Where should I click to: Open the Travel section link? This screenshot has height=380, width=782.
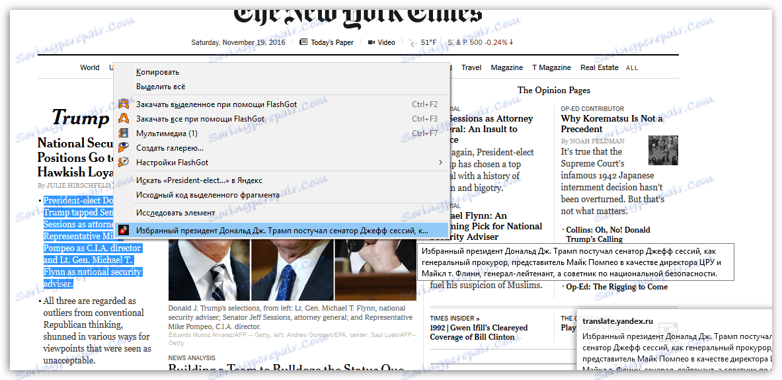[x=471, y=67]
